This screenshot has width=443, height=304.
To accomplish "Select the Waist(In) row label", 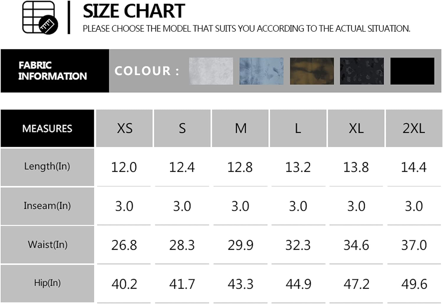I will point(47,245).
